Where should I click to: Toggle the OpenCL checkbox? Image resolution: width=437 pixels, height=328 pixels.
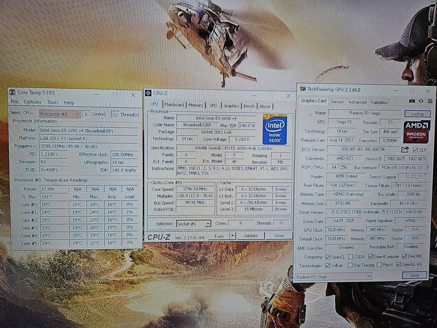pyautogui.click(x=328, y=257)
